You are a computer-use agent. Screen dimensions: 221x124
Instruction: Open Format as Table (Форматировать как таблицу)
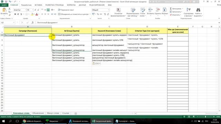point(133,12)
